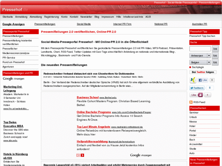The width and height of the screenshot is (222, 166).
Task: Click the Facebook Like button
Action: [x=203, y=80]
